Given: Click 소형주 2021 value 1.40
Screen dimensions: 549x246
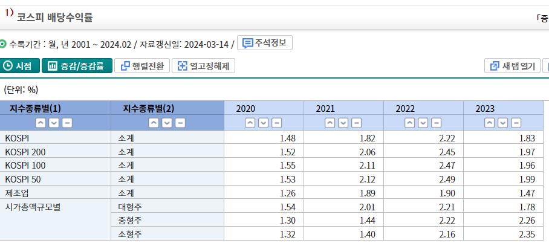Looking at the screenshot, I should [x=368, y=234].
